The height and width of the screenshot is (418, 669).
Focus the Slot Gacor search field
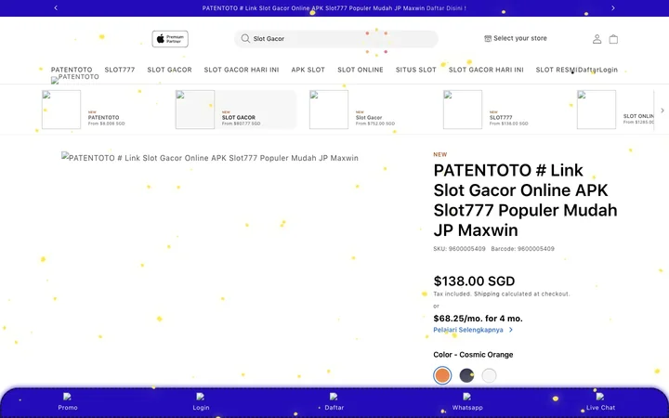[x=335, y=39]
